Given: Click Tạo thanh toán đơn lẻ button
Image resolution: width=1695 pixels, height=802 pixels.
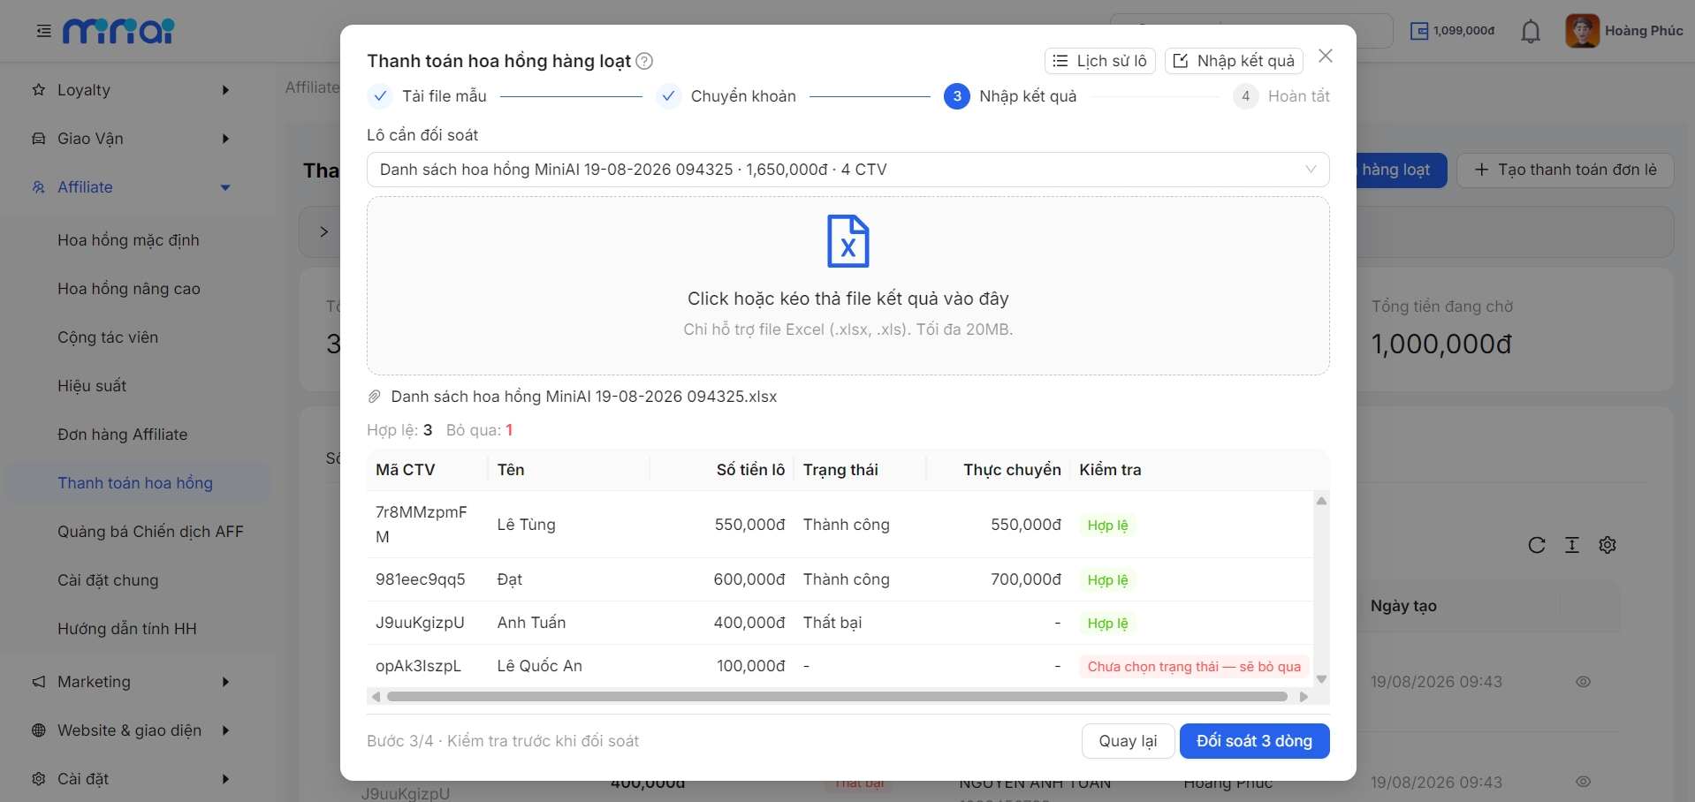Looking at the screenshot, I should click(1565, 170).
